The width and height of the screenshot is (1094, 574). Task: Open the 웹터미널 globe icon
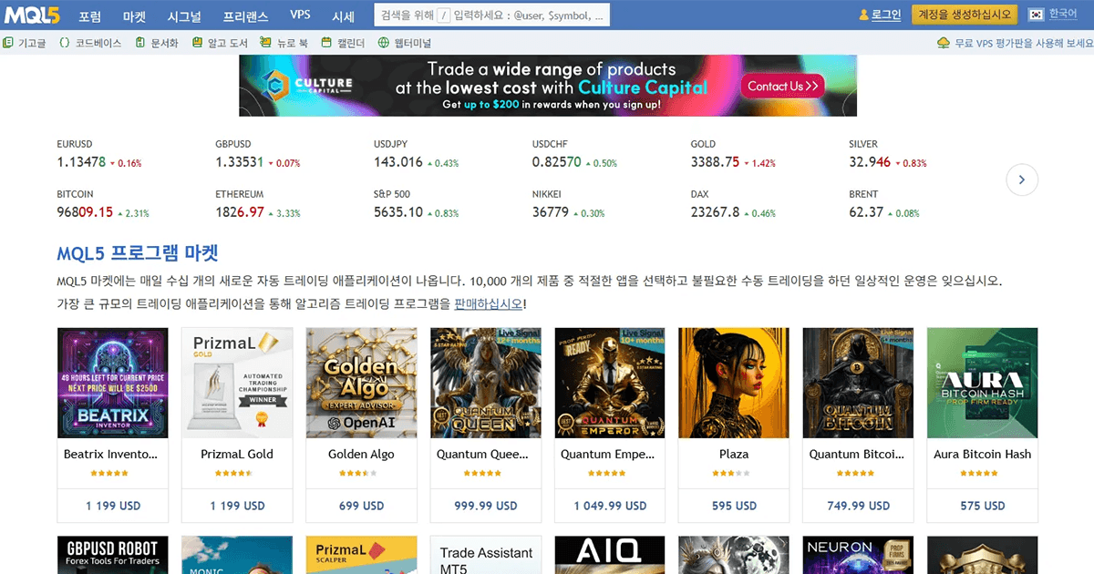(383, 43)
